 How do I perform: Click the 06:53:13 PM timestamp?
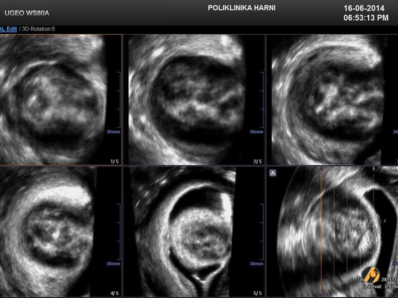tap(364, 17)
